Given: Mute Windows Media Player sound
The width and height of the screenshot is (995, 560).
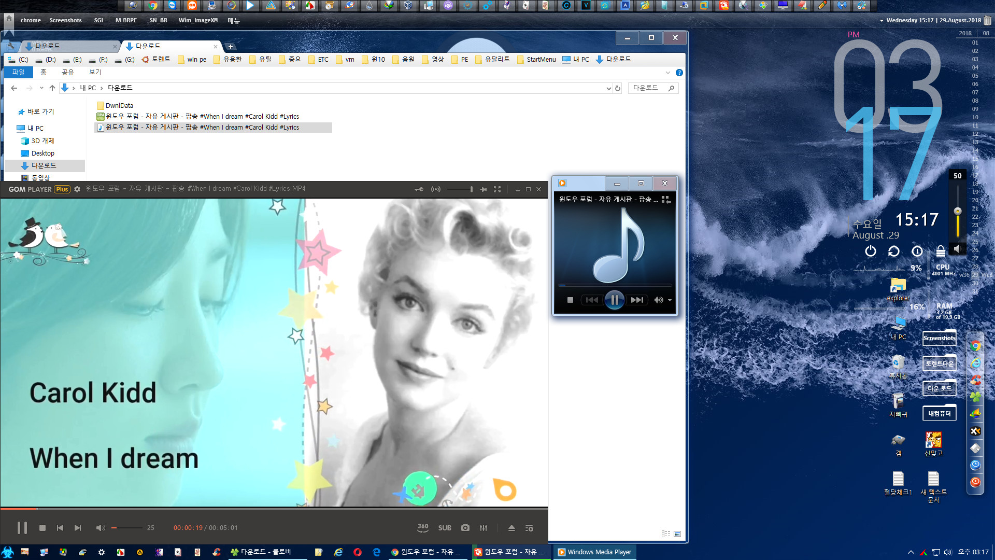Looking at the screenshot, I should tap(659, 300).
